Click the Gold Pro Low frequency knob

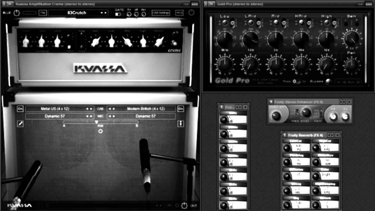(x=224, y=40)
